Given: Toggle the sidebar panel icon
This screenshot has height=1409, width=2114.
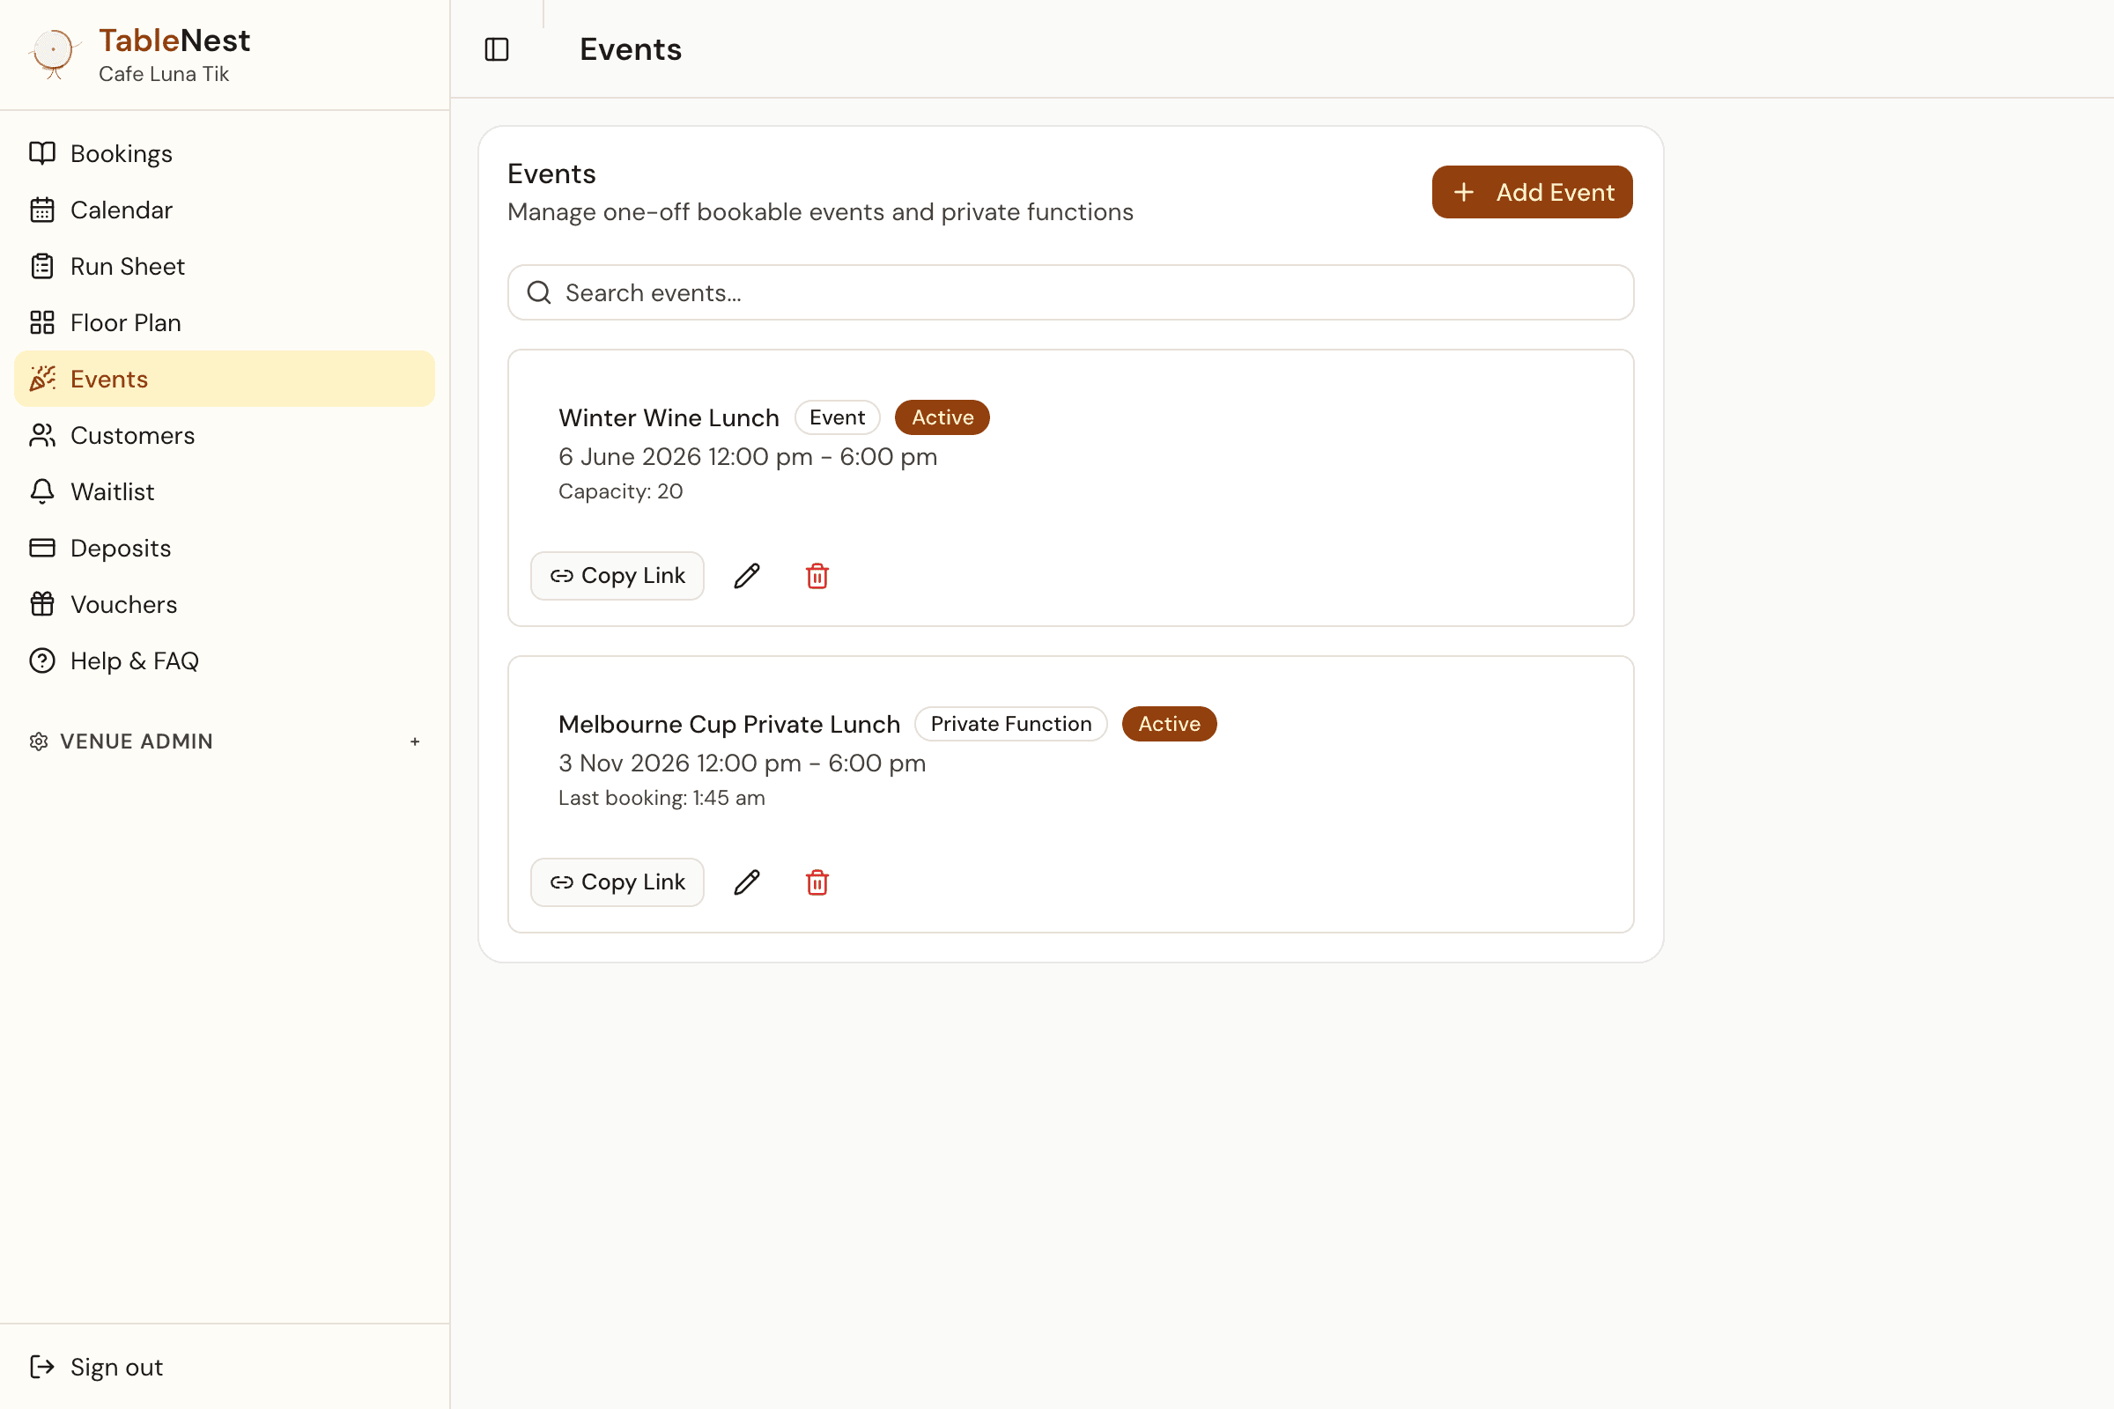Looking at the screenshot, I should tap(496, 49).
